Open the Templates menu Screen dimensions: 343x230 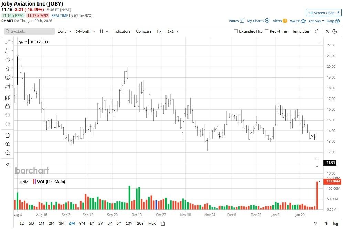(x=301, y=31)
